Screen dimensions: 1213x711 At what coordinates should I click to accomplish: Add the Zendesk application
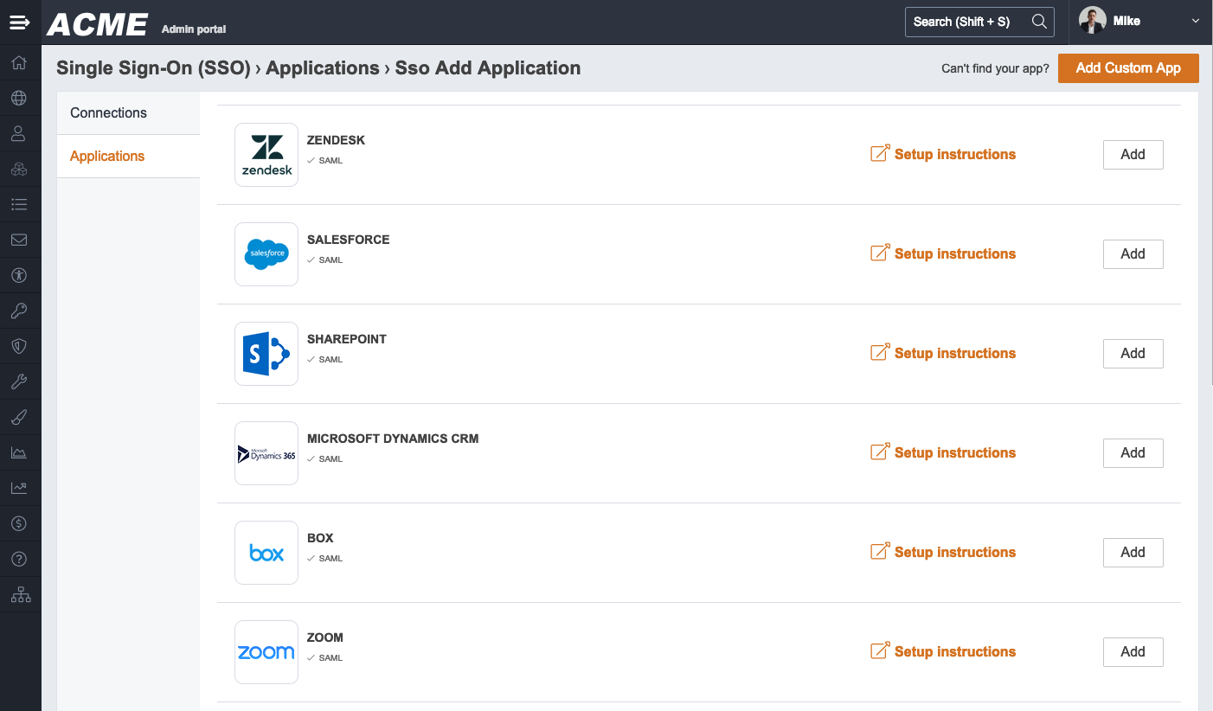pyautogui.click(x=1133, y=155)
